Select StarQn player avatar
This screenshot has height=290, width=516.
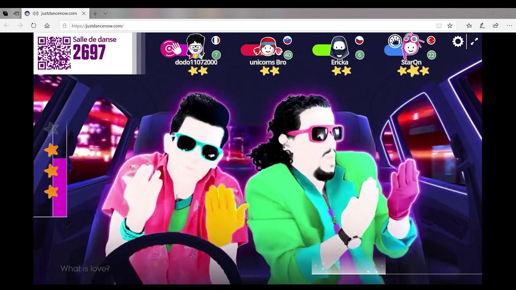pyautogui.click(x=411, y=46)
